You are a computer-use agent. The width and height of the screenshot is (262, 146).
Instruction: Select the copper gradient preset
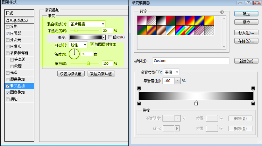[160, 30]
